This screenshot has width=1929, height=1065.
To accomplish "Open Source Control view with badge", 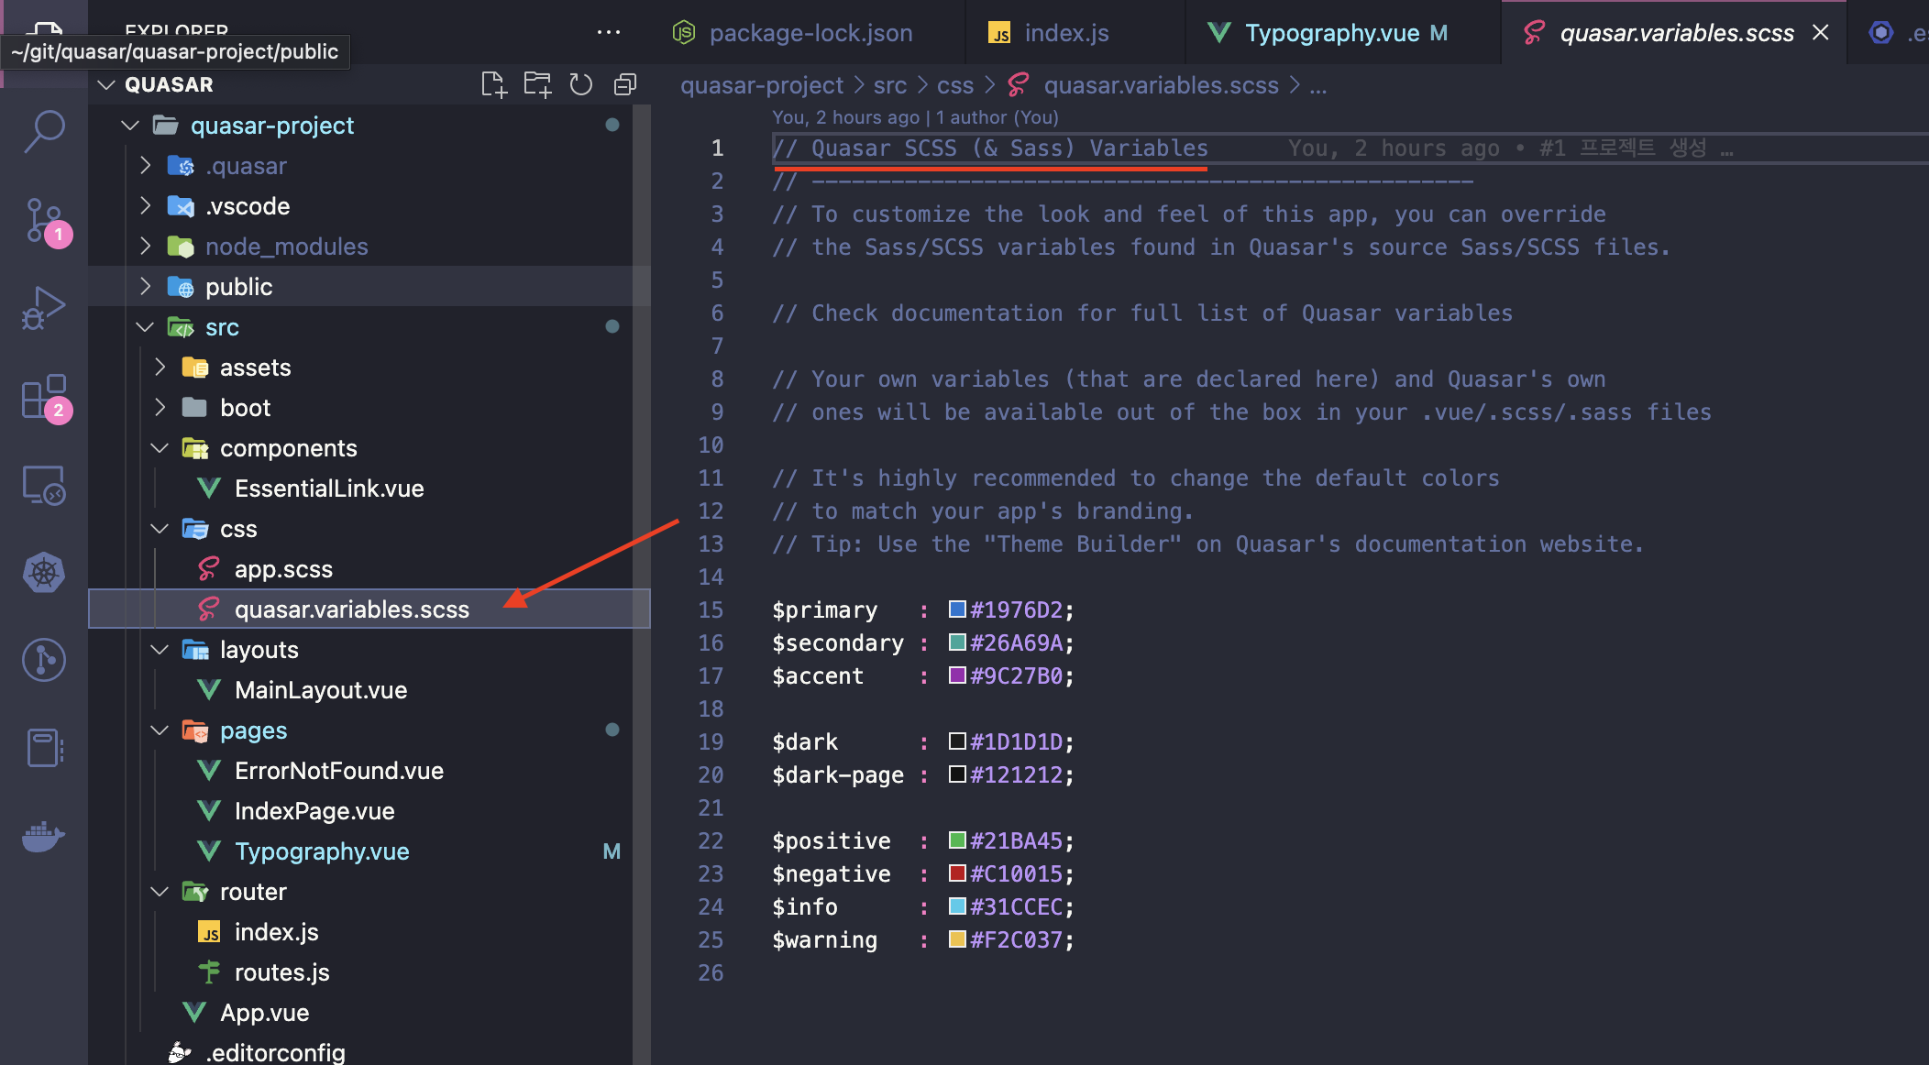I will click(x=44, y=220).
